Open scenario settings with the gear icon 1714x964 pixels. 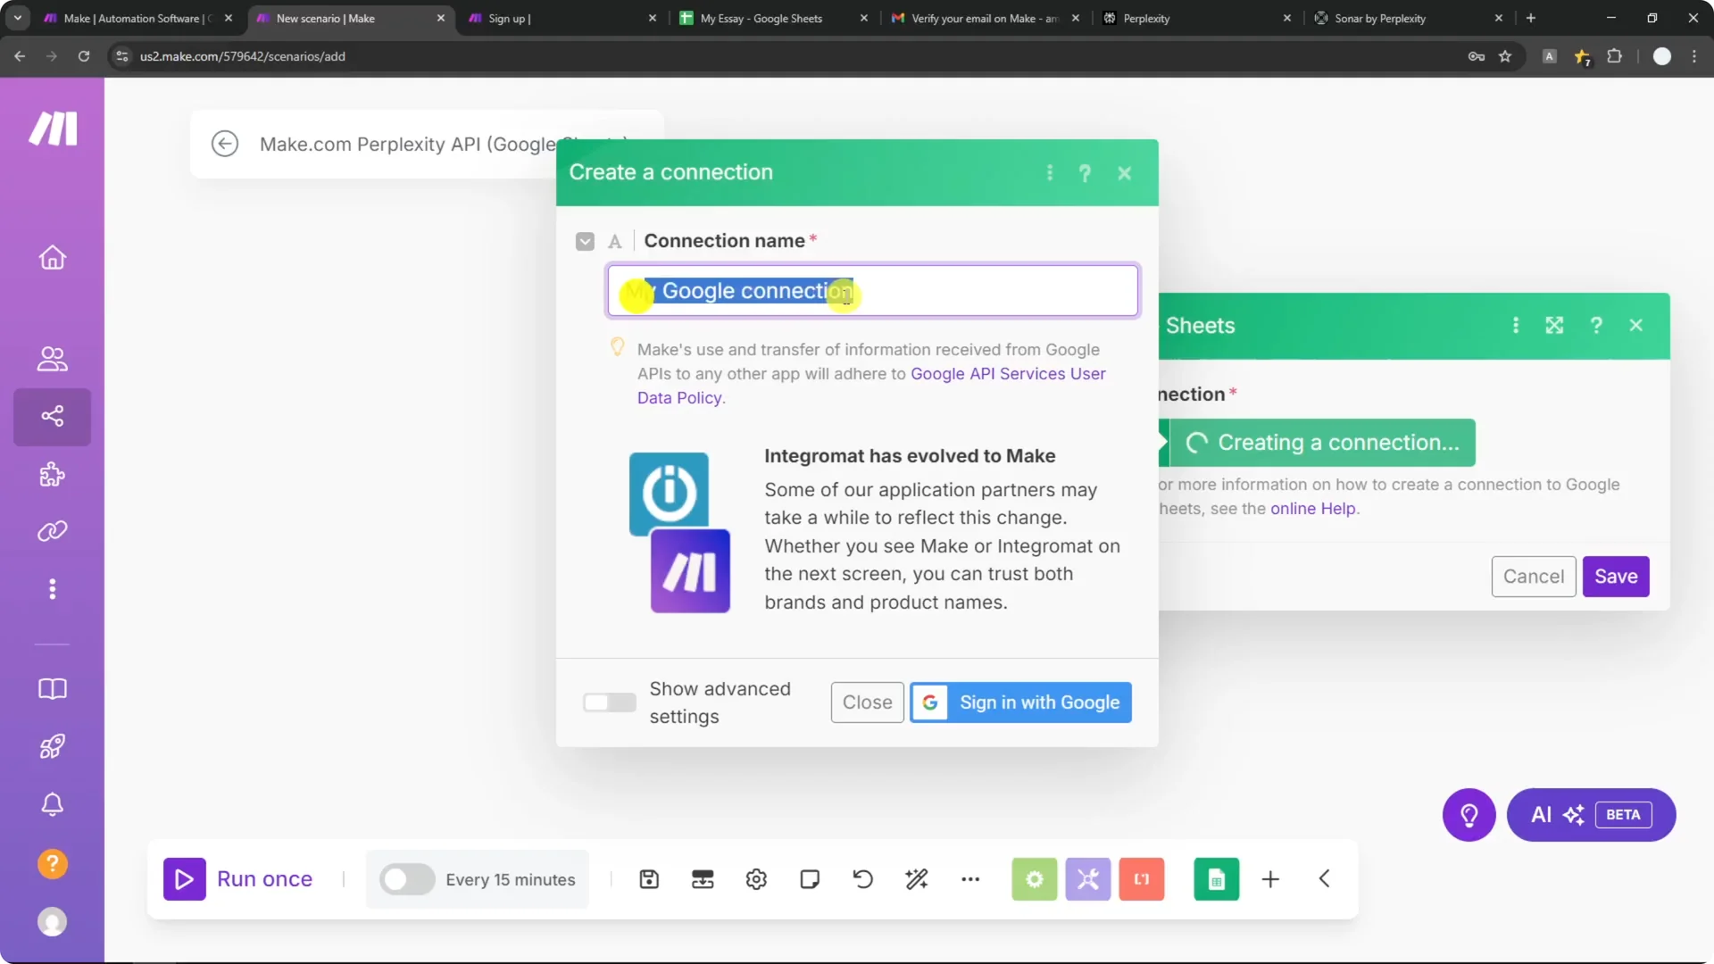(x=756, y=879)
